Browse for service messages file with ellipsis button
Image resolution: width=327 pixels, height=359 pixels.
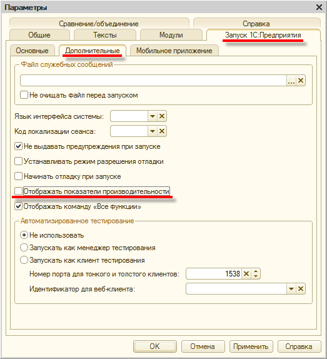[x=291, y=81]
